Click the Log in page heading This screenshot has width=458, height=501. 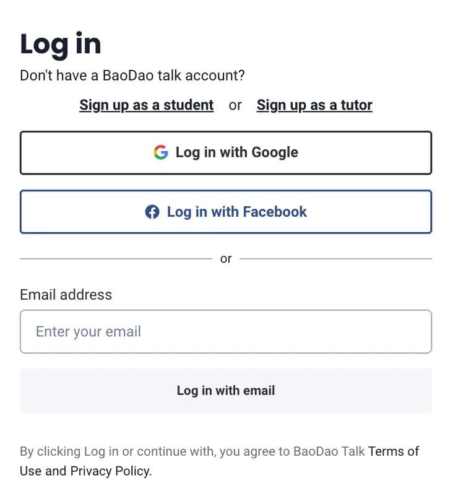[x=60, y=43]
